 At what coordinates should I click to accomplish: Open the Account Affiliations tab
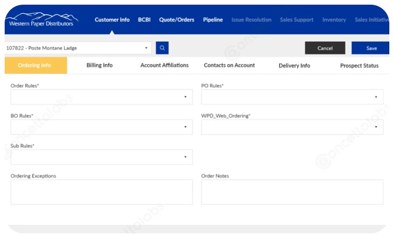pyautogui.click(x=164, y=65)
